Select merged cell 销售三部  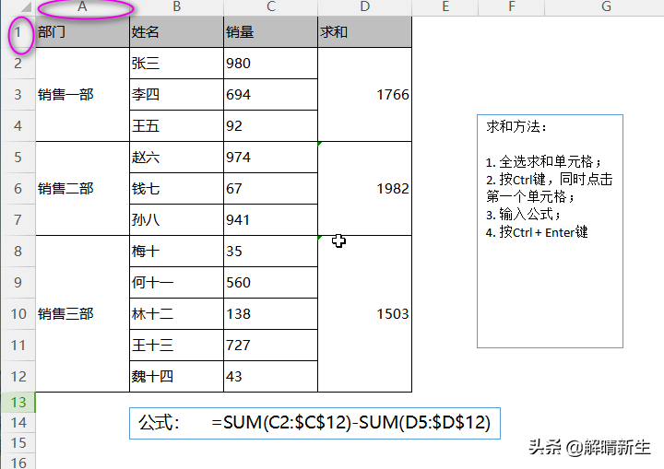83,313
